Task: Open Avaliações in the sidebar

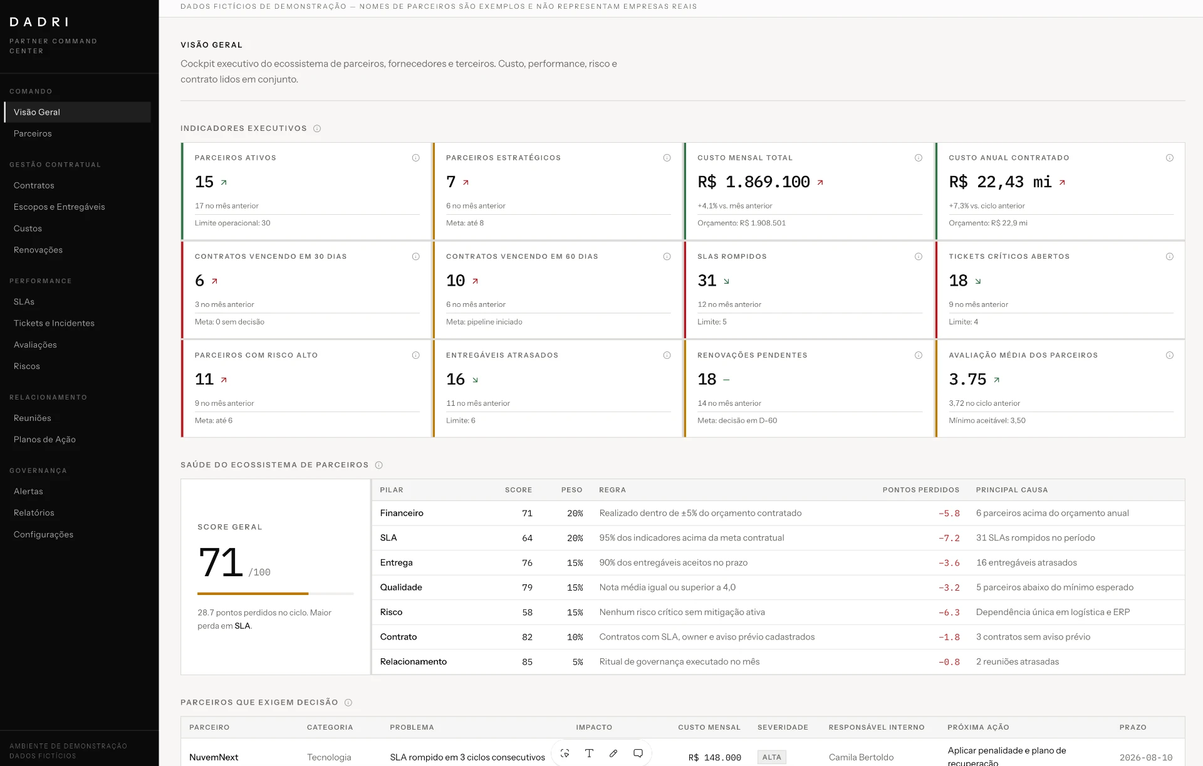Action: click(77, 345)
